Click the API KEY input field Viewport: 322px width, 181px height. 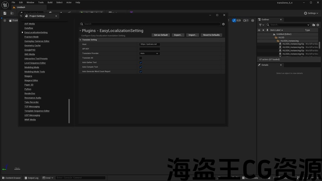149,49
